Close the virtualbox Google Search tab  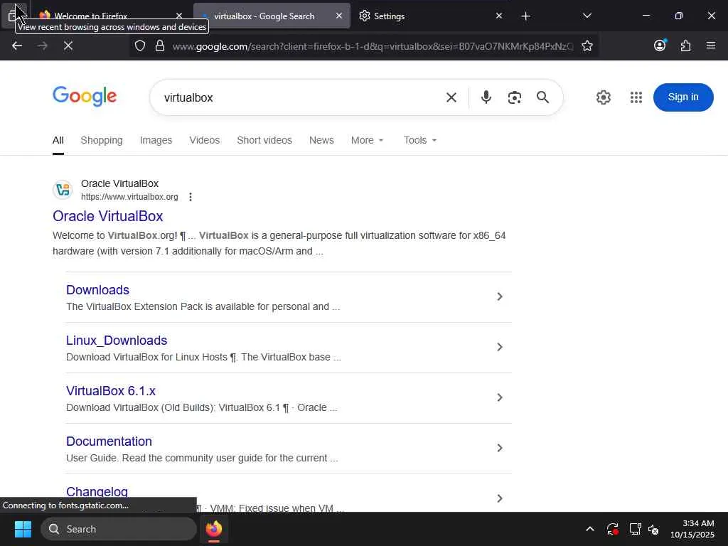[339, 16]
